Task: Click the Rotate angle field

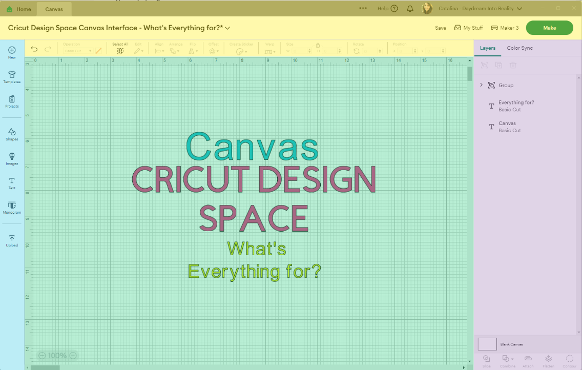Action: point(371,51)
